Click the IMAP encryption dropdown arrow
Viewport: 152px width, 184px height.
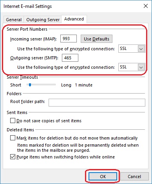pyautogui.click(x=141, y=49)
